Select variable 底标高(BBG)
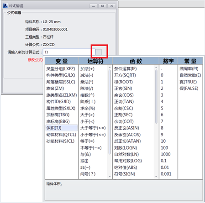Image resolution: width=205 pixels, height=203 pixels. (58, 121)
